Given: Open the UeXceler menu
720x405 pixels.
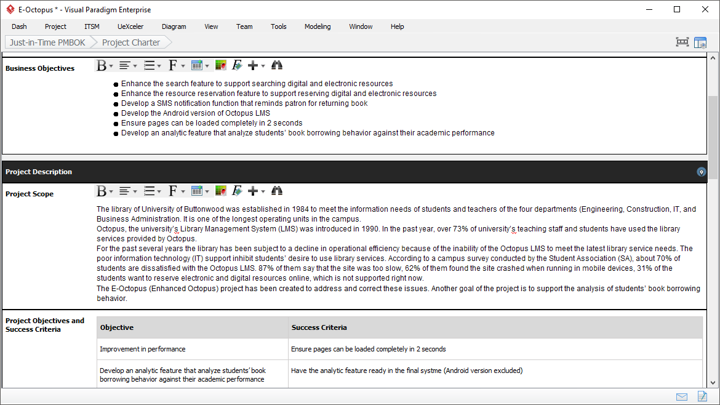Looking at the screenshot, I should coord(130,26).
